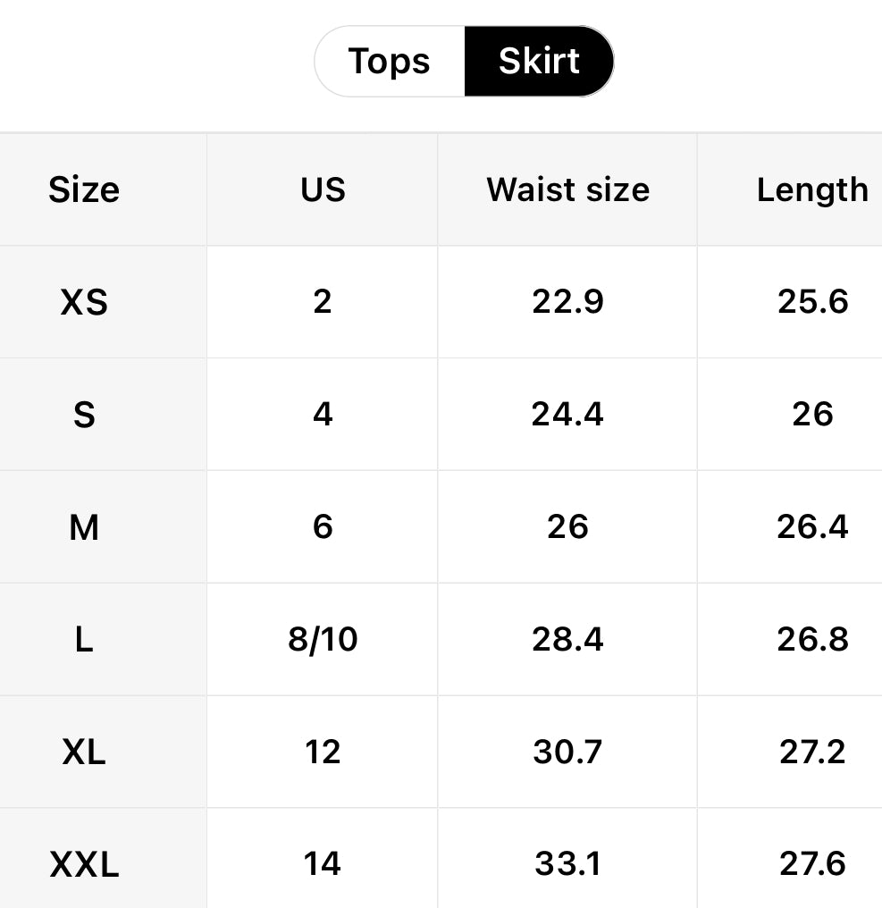Select the Skirt tab
Screen dimensions: 882x908
(538, 61)
